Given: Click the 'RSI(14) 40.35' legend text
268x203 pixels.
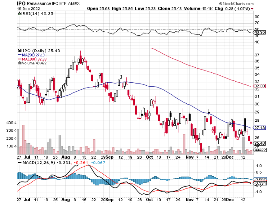Looking at the screenshot, I should click(x=38, y=14).
